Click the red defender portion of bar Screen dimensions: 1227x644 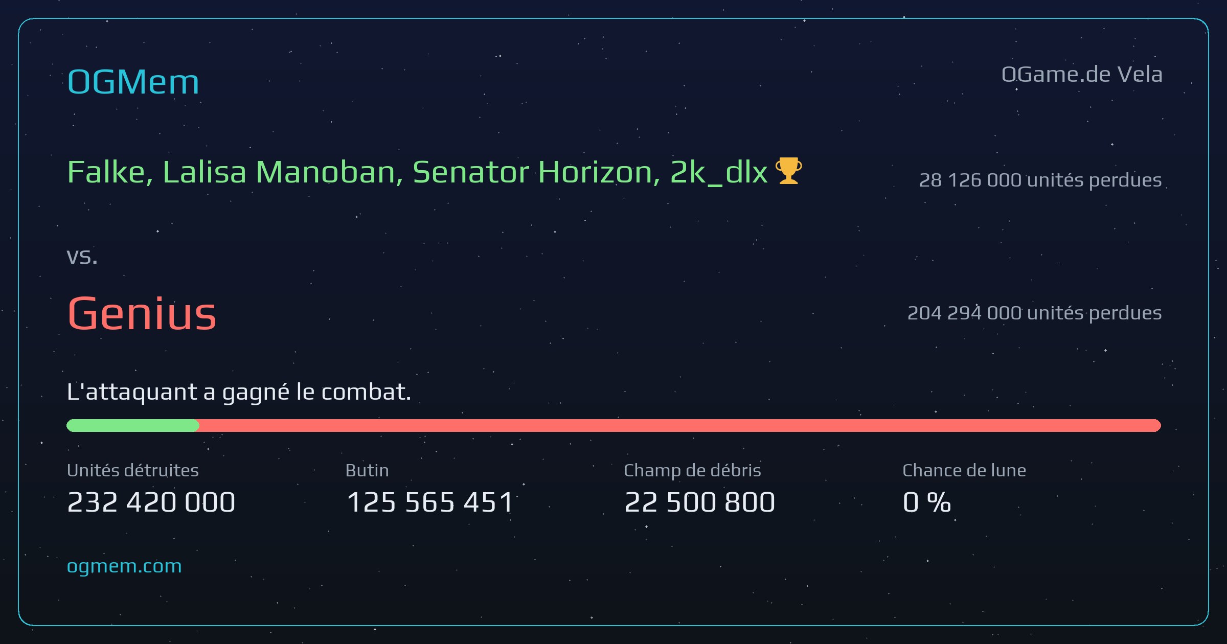(680, 425)
